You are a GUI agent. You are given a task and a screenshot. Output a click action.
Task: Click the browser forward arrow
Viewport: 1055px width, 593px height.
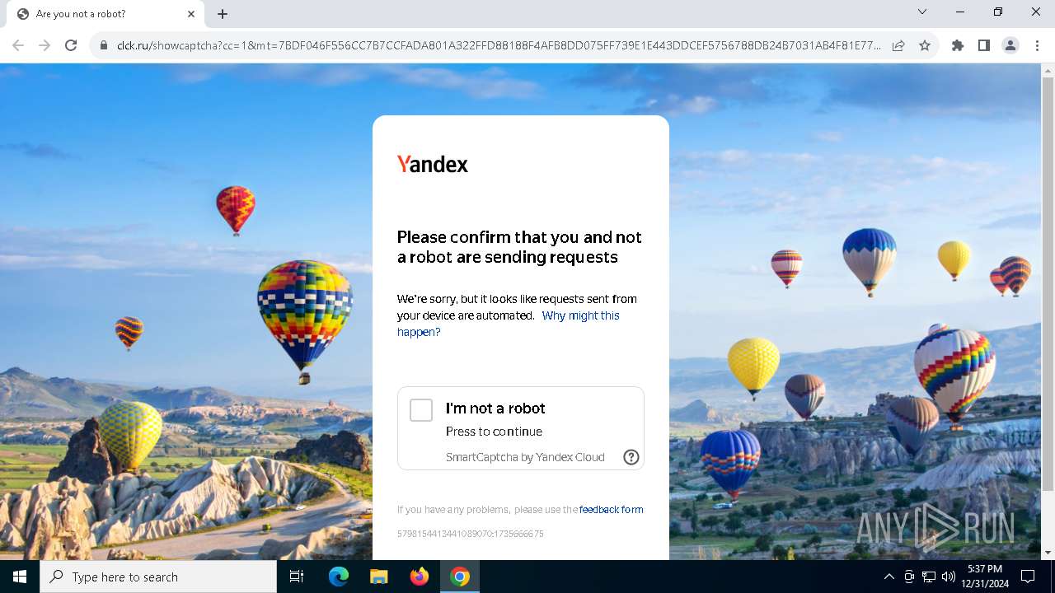(x=45, y=45)
